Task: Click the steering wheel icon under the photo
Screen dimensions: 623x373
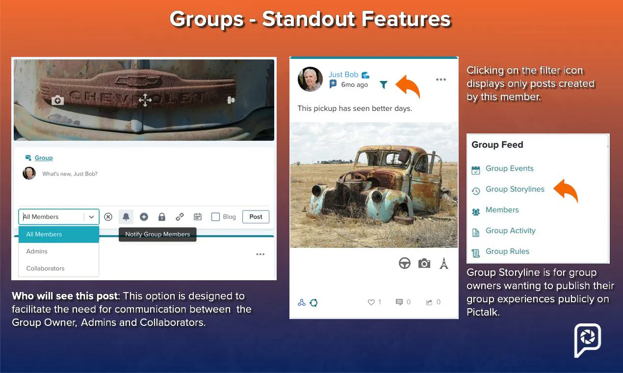Action: click(x=405, y=264)
